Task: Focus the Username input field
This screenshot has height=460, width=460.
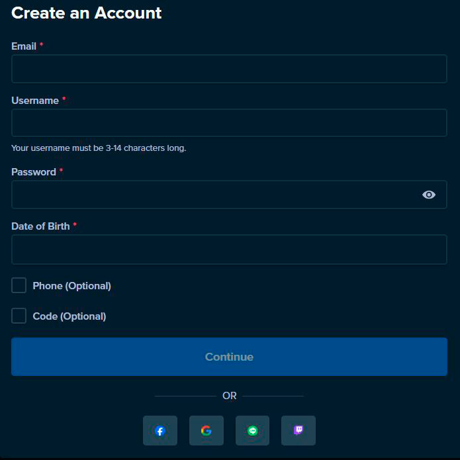Action: (x=229, y=122)
